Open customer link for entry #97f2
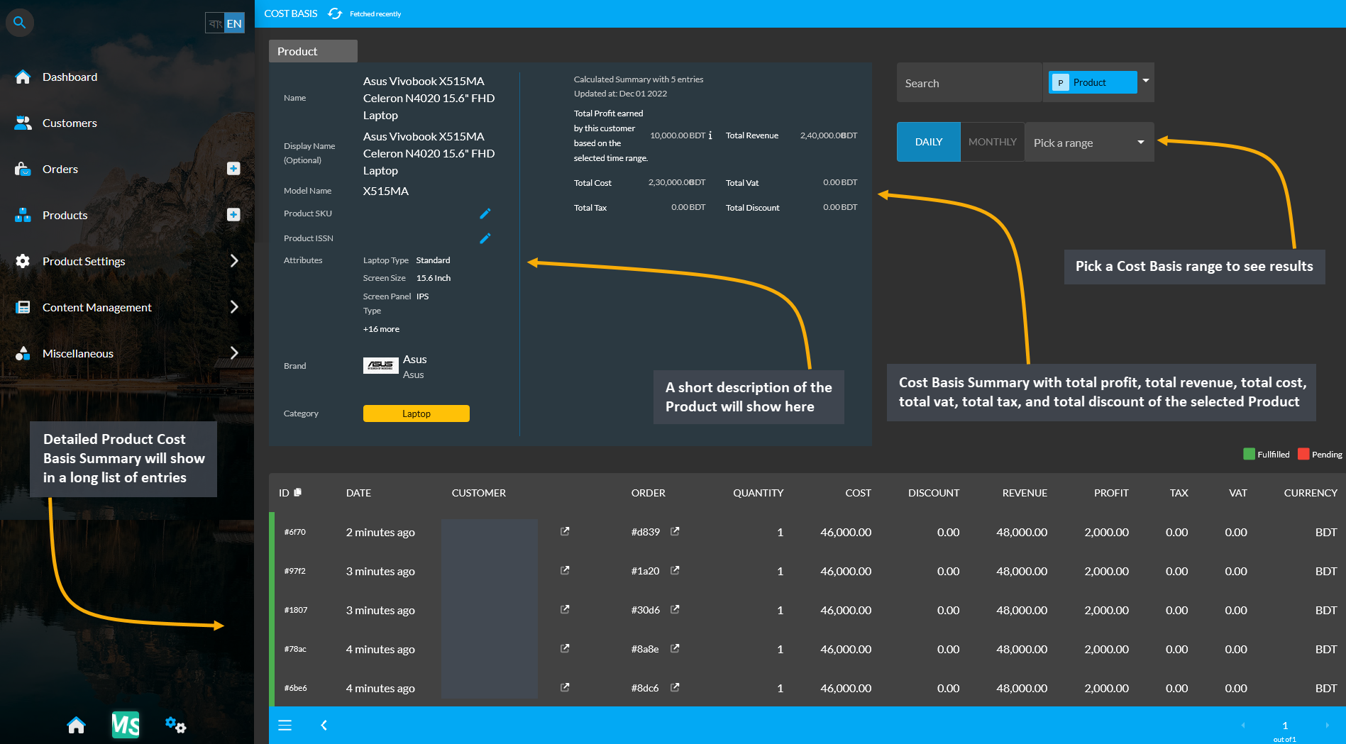1346x744 pixels. coord(565,570)
